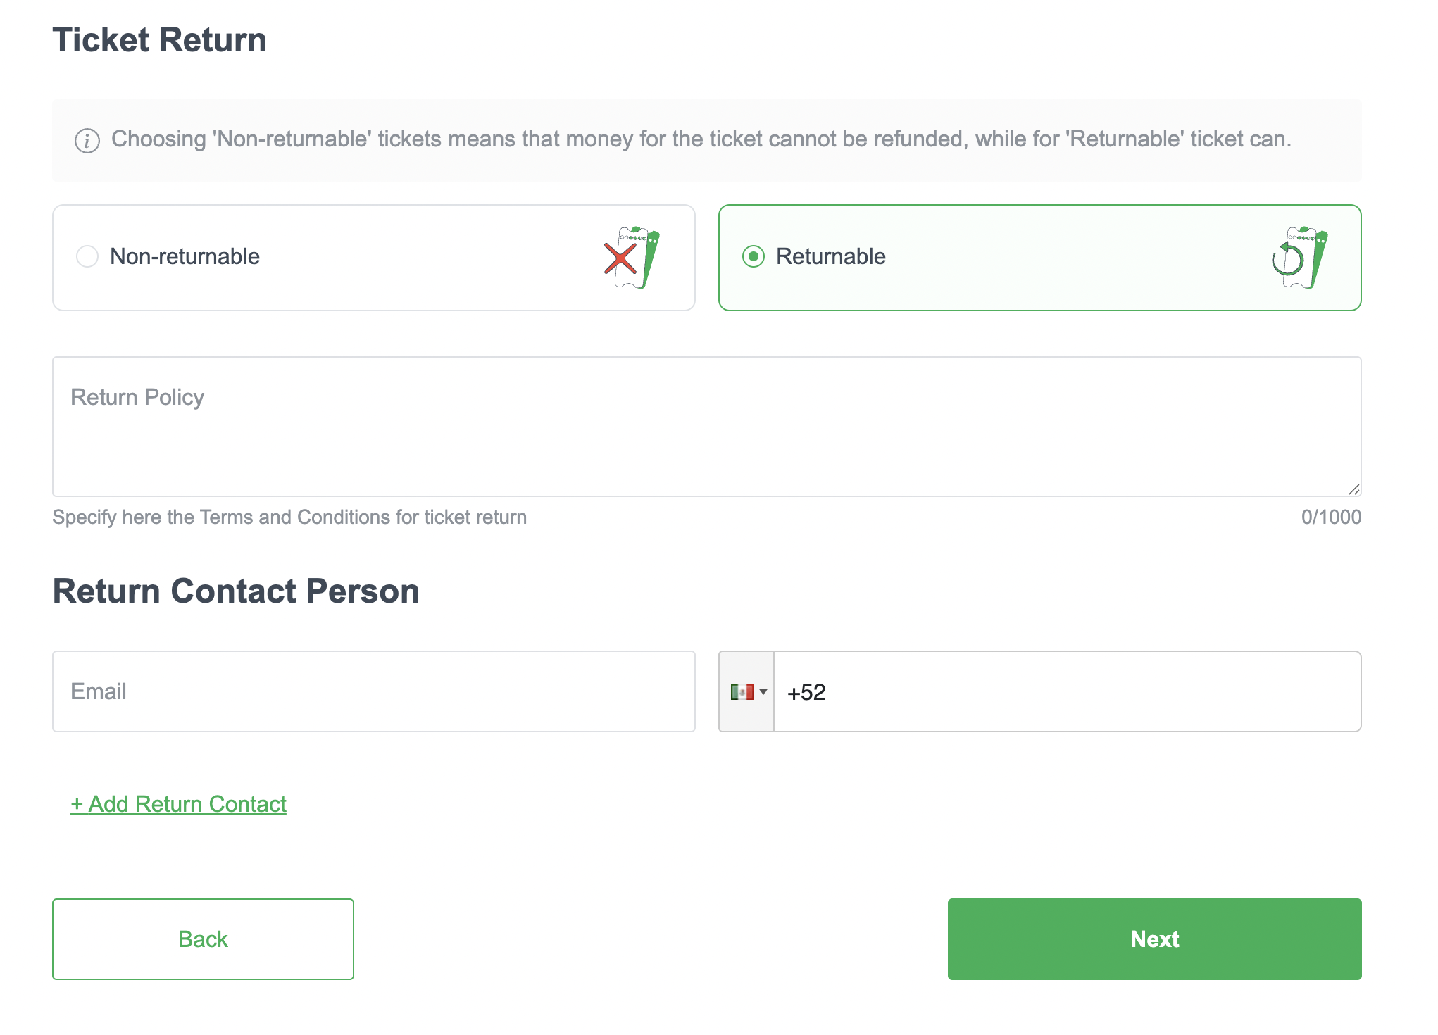The image size is (1438, 1035).
Task: Click the Back button
Action: tap(202, 939)
